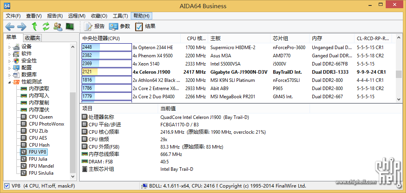
Task: Select the 内存读取 benchmark
Action: (x=39, y=89)
